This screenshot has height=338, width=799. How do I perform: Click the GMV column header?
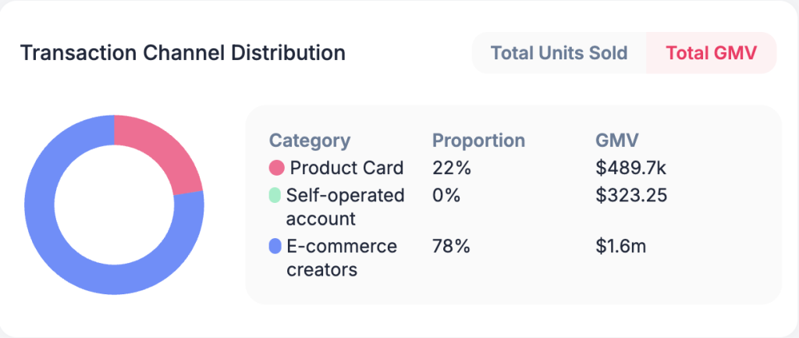617,141
